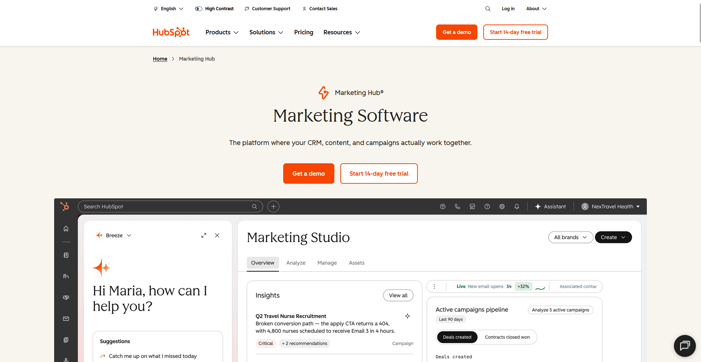Open the All brands dropdown
Screen dimensions: 701x362
point(570,237)
